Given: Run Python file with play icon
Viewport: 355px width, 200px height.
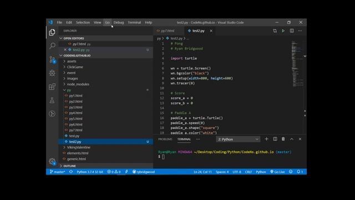Looking at the screenshot, I should point(283,31).
